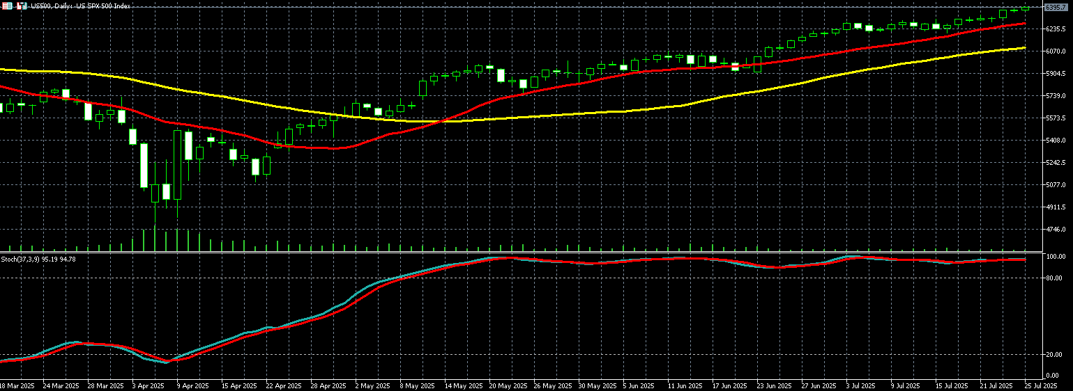The width and height of the screenshot is (1073, 391).
Task: Click the 25 Jul 2025 date label
Action: (1040, 385)
